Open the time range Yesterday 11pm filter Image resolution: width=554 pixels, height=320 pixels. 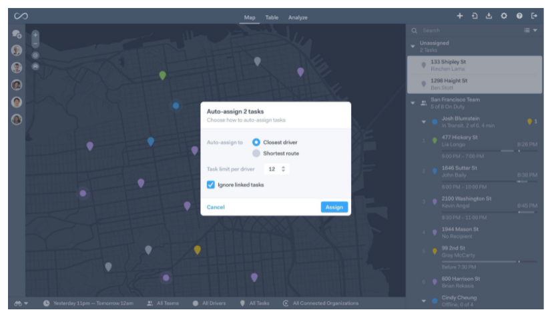[x=89, y=303]
